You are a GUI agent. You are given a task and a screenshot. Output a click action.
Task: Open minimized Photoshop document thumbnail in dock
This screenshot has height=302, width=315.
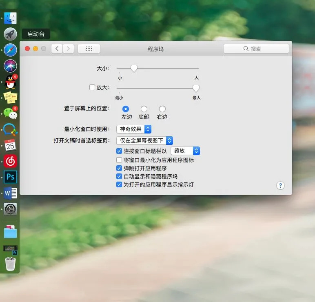[11, 249]
